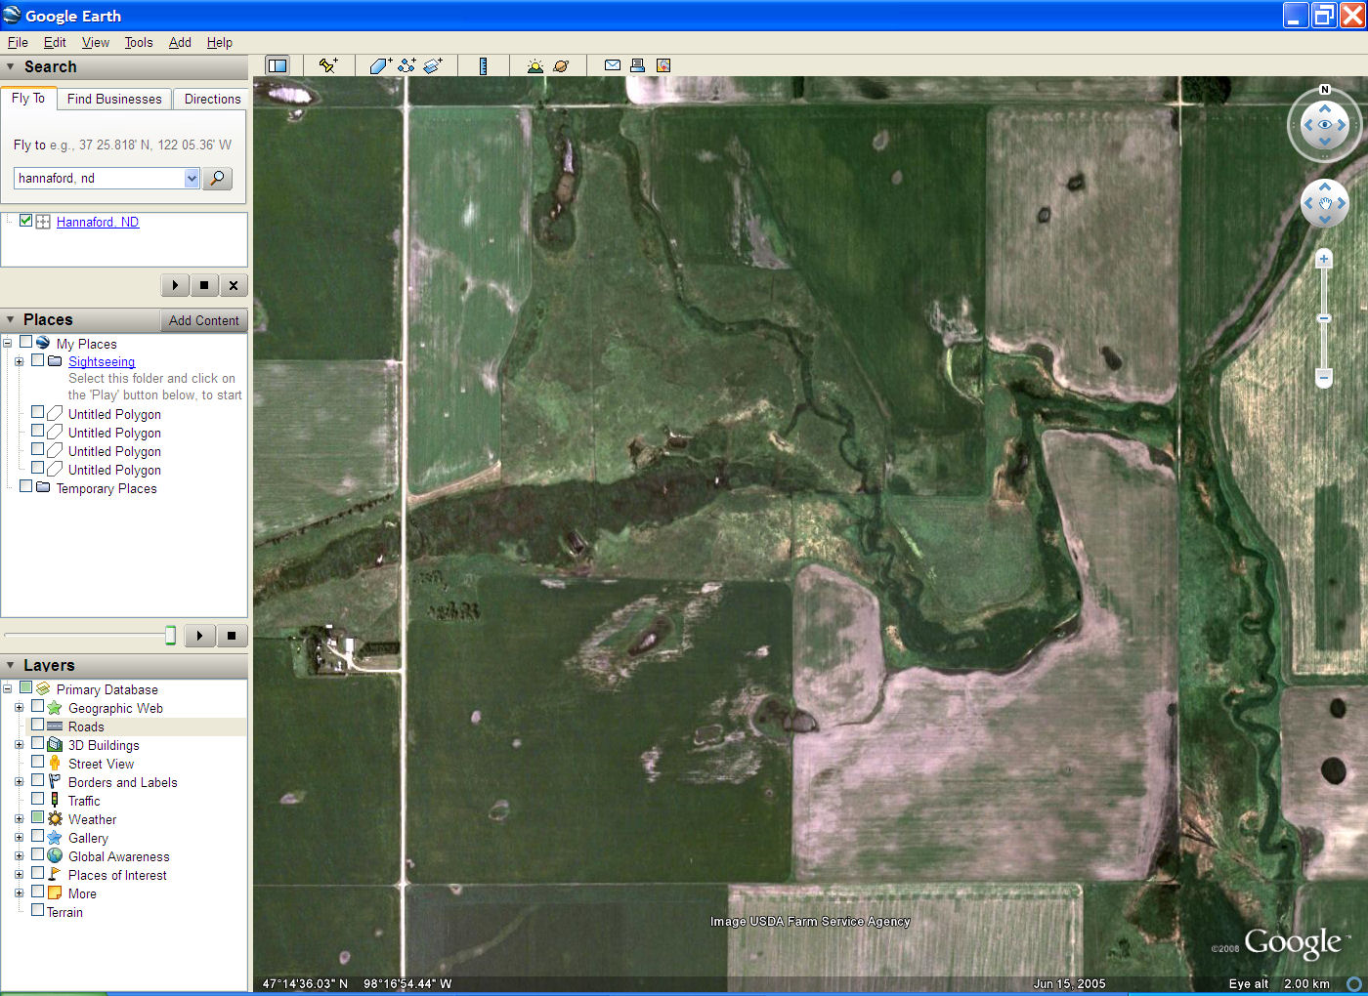1368x996 pixels.
Task: Open the Help menu
Action: [220, 43]
